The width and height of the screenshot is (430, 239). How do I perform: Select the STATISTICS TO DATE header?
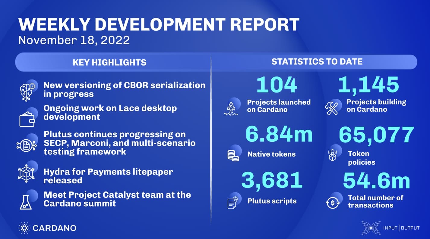(x=317, y=62)
